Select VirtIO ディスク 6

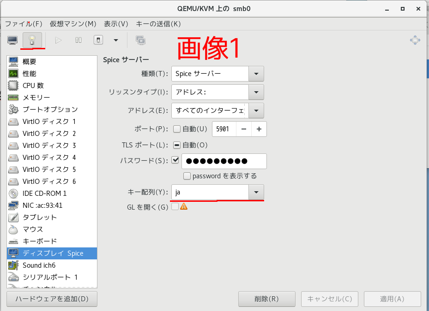52,182
